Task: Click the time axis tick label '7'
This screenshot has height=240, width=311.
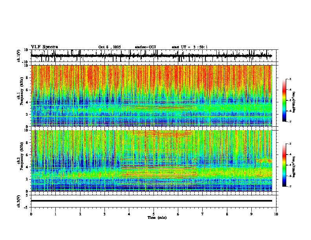Action: (203, 214)
